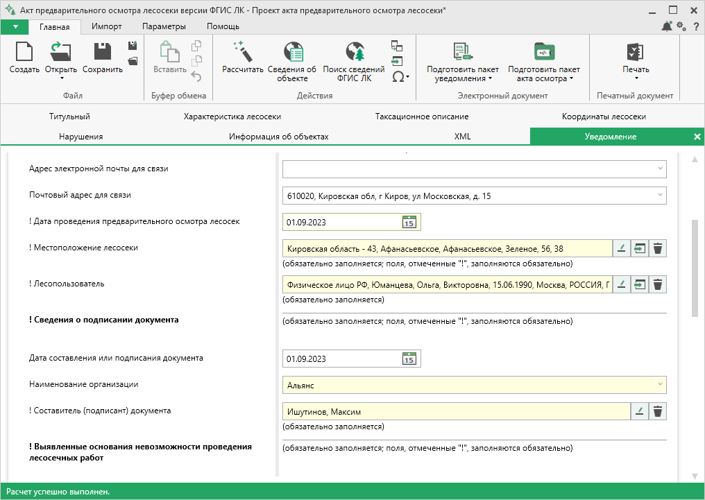Open a file with Открыть icon
This screenshot has width=705, height=500.
click(x=60, y=51)
